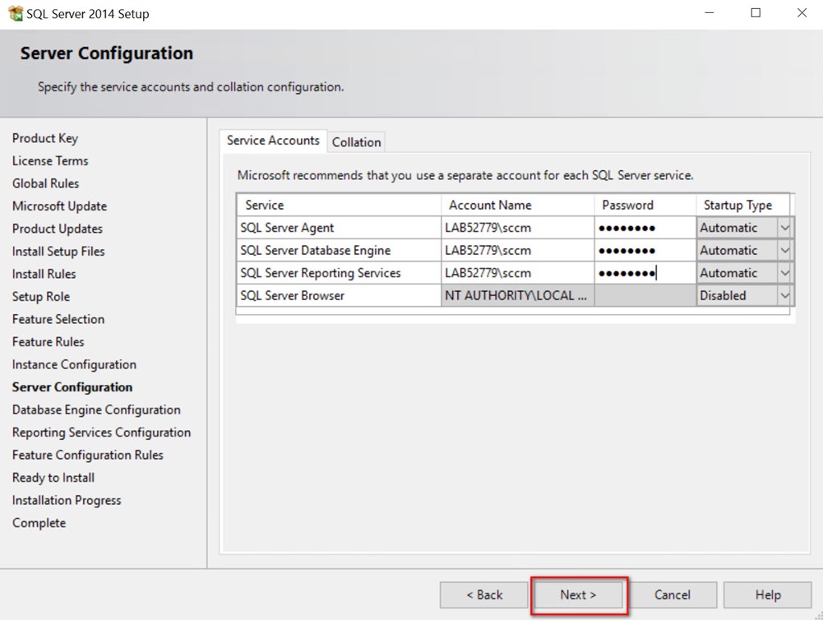Select the SQL Server Database Engine row label
The width and height of the screenshot is (823, 620).
(x=315, y=251)
